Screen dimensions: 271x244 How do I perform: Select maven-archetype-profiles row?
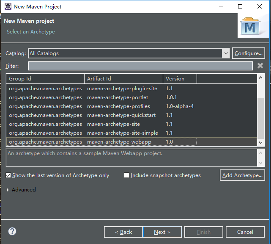coord(132,106)
